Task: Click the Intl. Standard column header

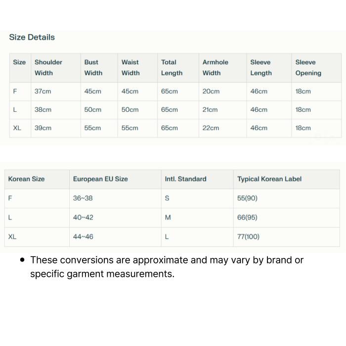Action: (x=185, y=179)
